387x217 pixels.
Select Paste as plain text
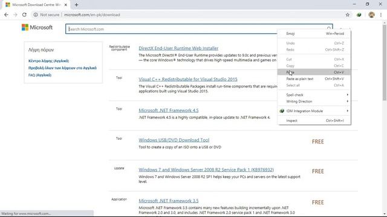pyautogui.click(x=314, y=79)
